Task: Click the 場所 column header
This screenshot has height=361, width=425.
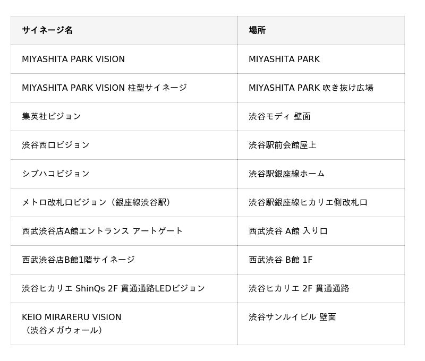Action: [257, 30]
